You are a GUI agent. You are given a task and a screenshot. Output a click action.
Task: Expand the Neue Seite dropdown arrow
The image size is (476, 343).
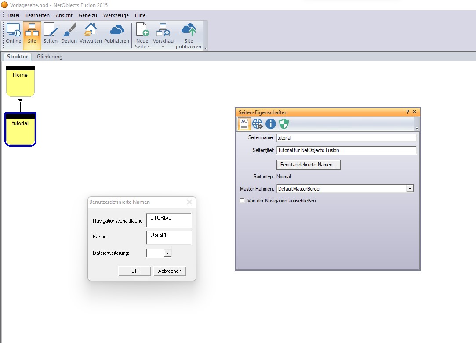pos(148,47)
